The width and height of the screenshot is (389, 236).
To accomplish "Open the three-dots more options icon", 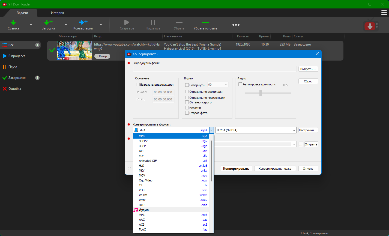I will pyautogui.click(x=236, y=25).
